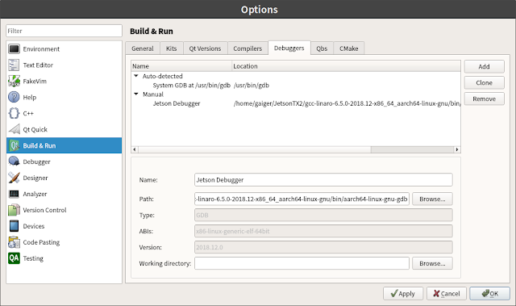Cancel the Options dialog
The image size is (516, 306).
447,293
